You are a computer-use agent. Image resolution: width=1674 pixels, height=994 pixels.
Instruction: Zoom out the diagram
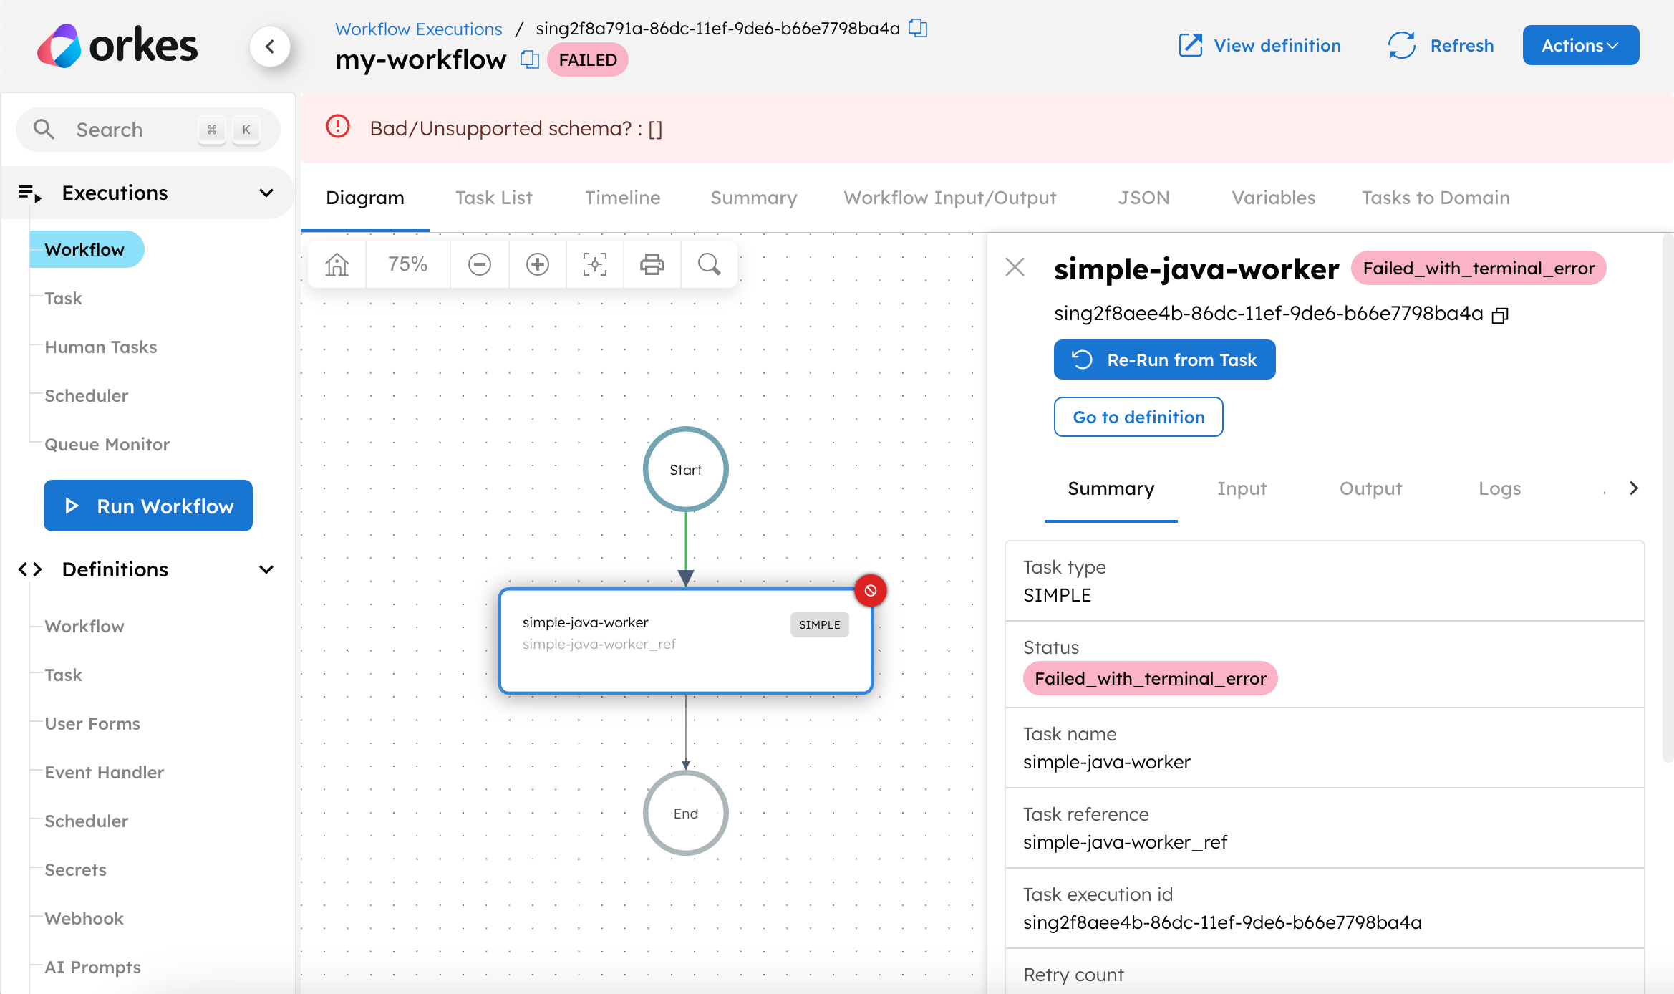[x=480, y=264]
